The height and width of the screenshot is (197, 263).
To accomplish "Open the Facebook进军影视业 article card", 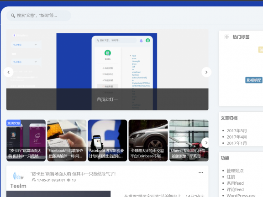I will (x=107, y=140).
